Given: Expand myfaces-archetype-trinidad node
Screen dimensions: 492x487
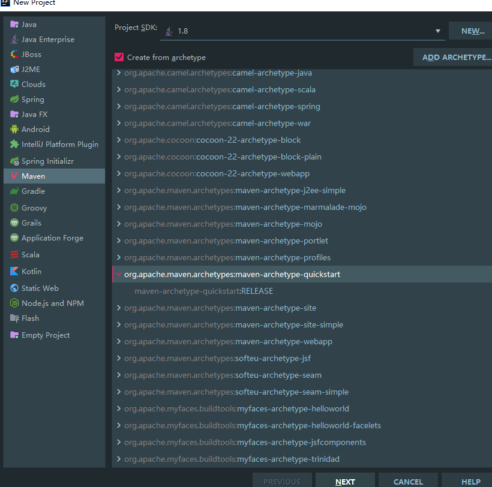Looking at the screenshot, I should [x=119, y=459].
